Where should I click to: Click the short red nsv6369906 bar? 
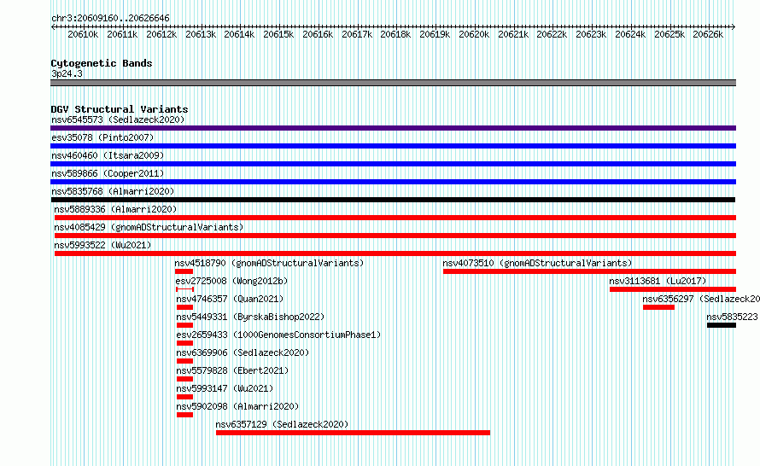pyautogui.click(x=184, y=361)
